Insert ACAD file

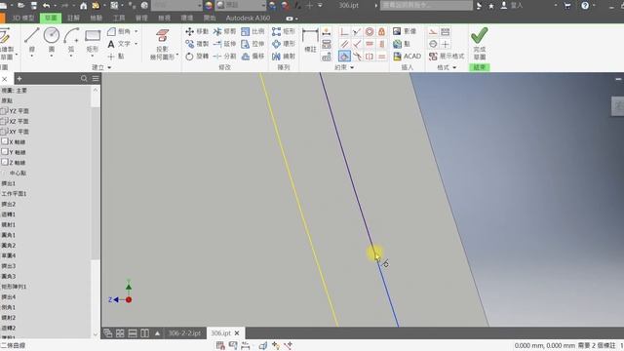[407, 57]
